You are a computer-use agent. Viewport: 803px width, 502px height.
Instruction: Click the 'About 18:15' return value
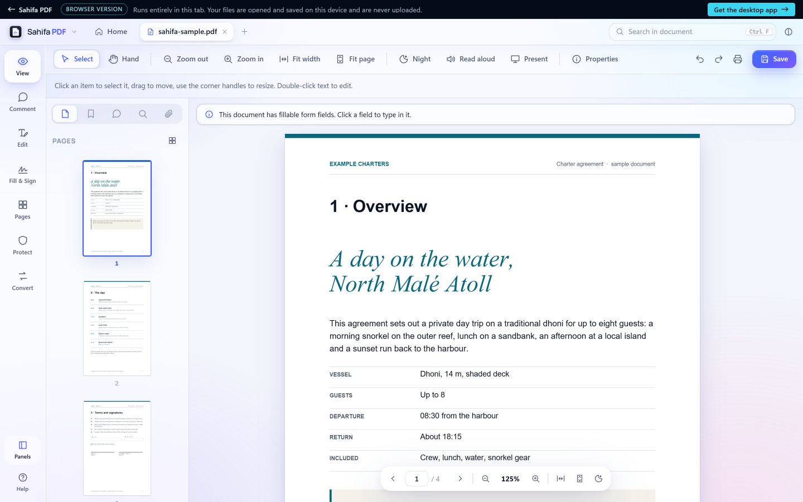coord(441,437)
